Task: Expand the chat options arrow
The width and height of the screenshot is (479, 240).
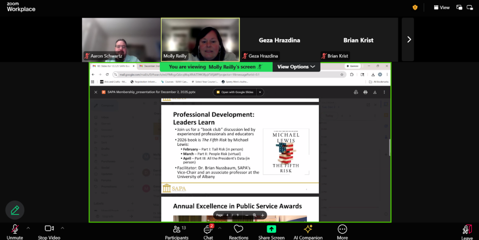Action: (x=220, y=228)
